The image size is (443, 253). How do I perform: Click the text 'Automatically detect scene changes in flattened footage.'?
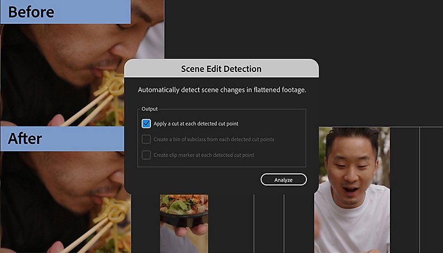pos(222,90)
